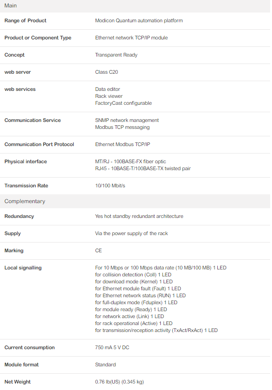Click the Communication Port Protocol label
The width and height of the screenshot is (272, 390).
point(39,145)
